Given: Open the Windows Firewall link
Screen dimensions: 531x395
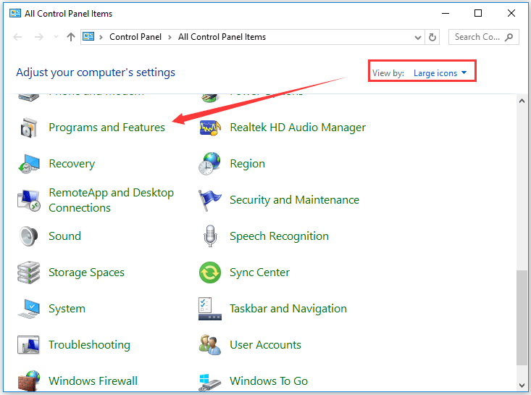Looking at the screenshot, I should (93, 381).
